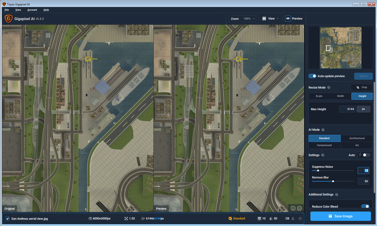Click the CB indicator in file row
This screenshot has height=226, width=377.
pos(287,218)
